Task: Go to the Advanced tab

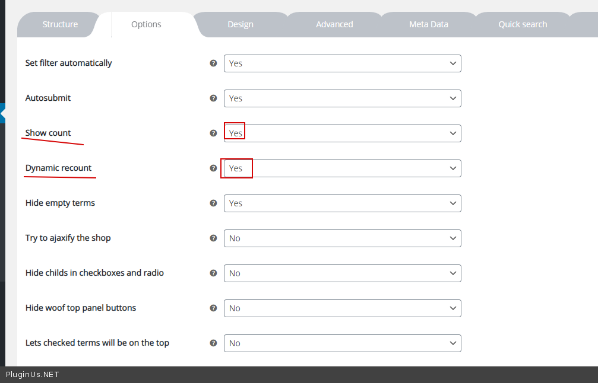Action: tap(334, 24)
